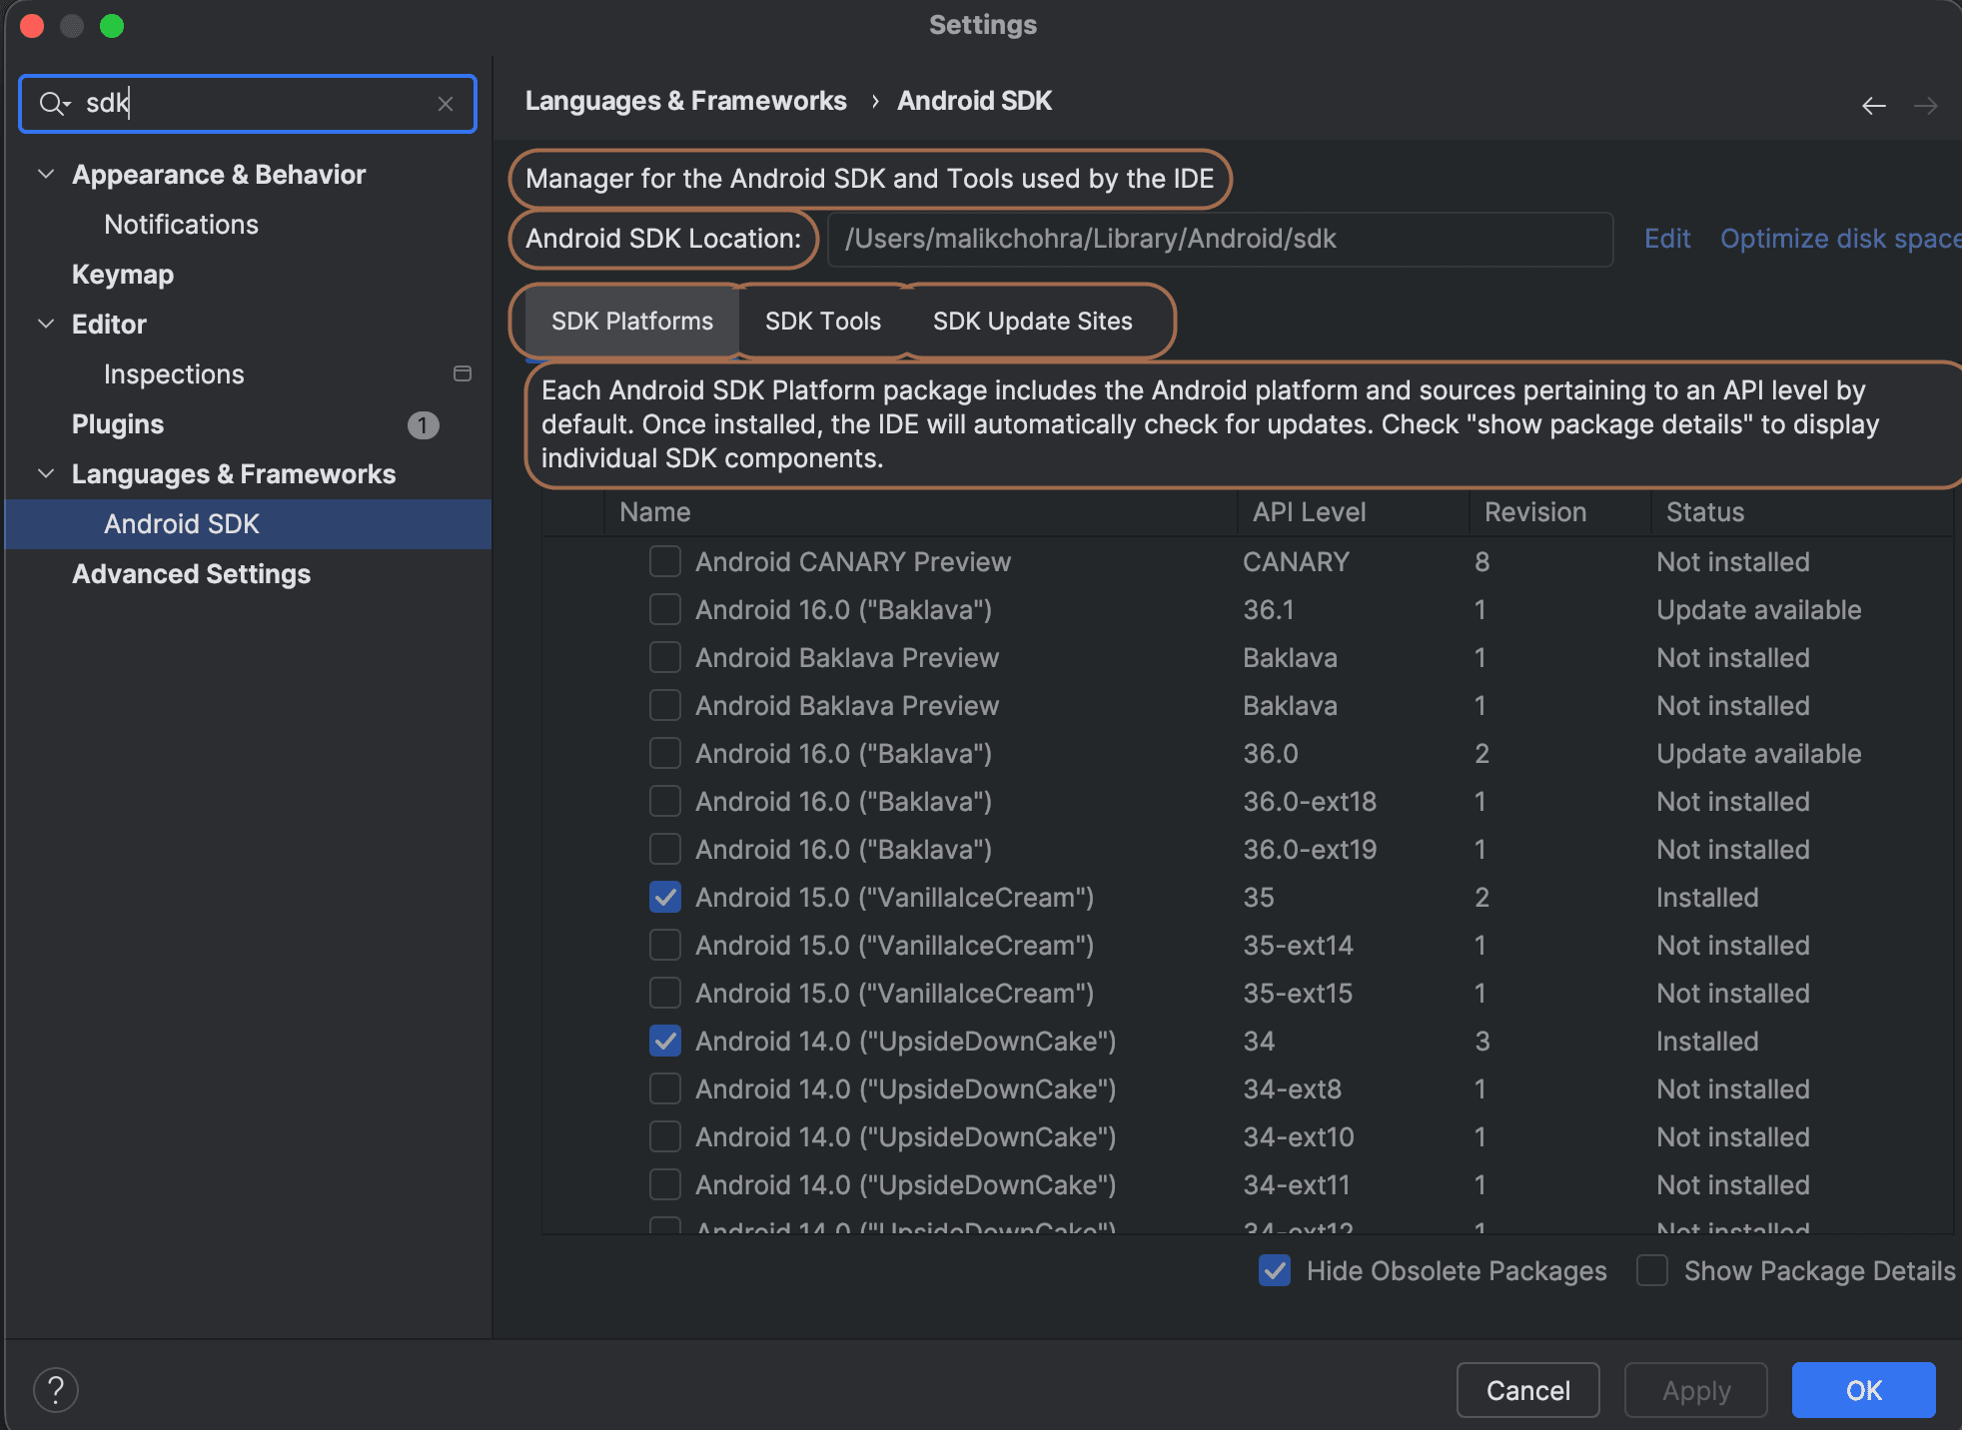
Task: Click 'Installed' status for API 35
Action: pos(1707,898)
